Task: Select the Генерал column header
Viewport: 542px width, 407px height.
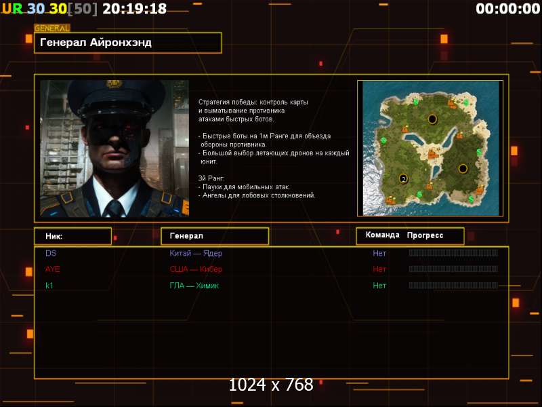Action: pos(215,236)
